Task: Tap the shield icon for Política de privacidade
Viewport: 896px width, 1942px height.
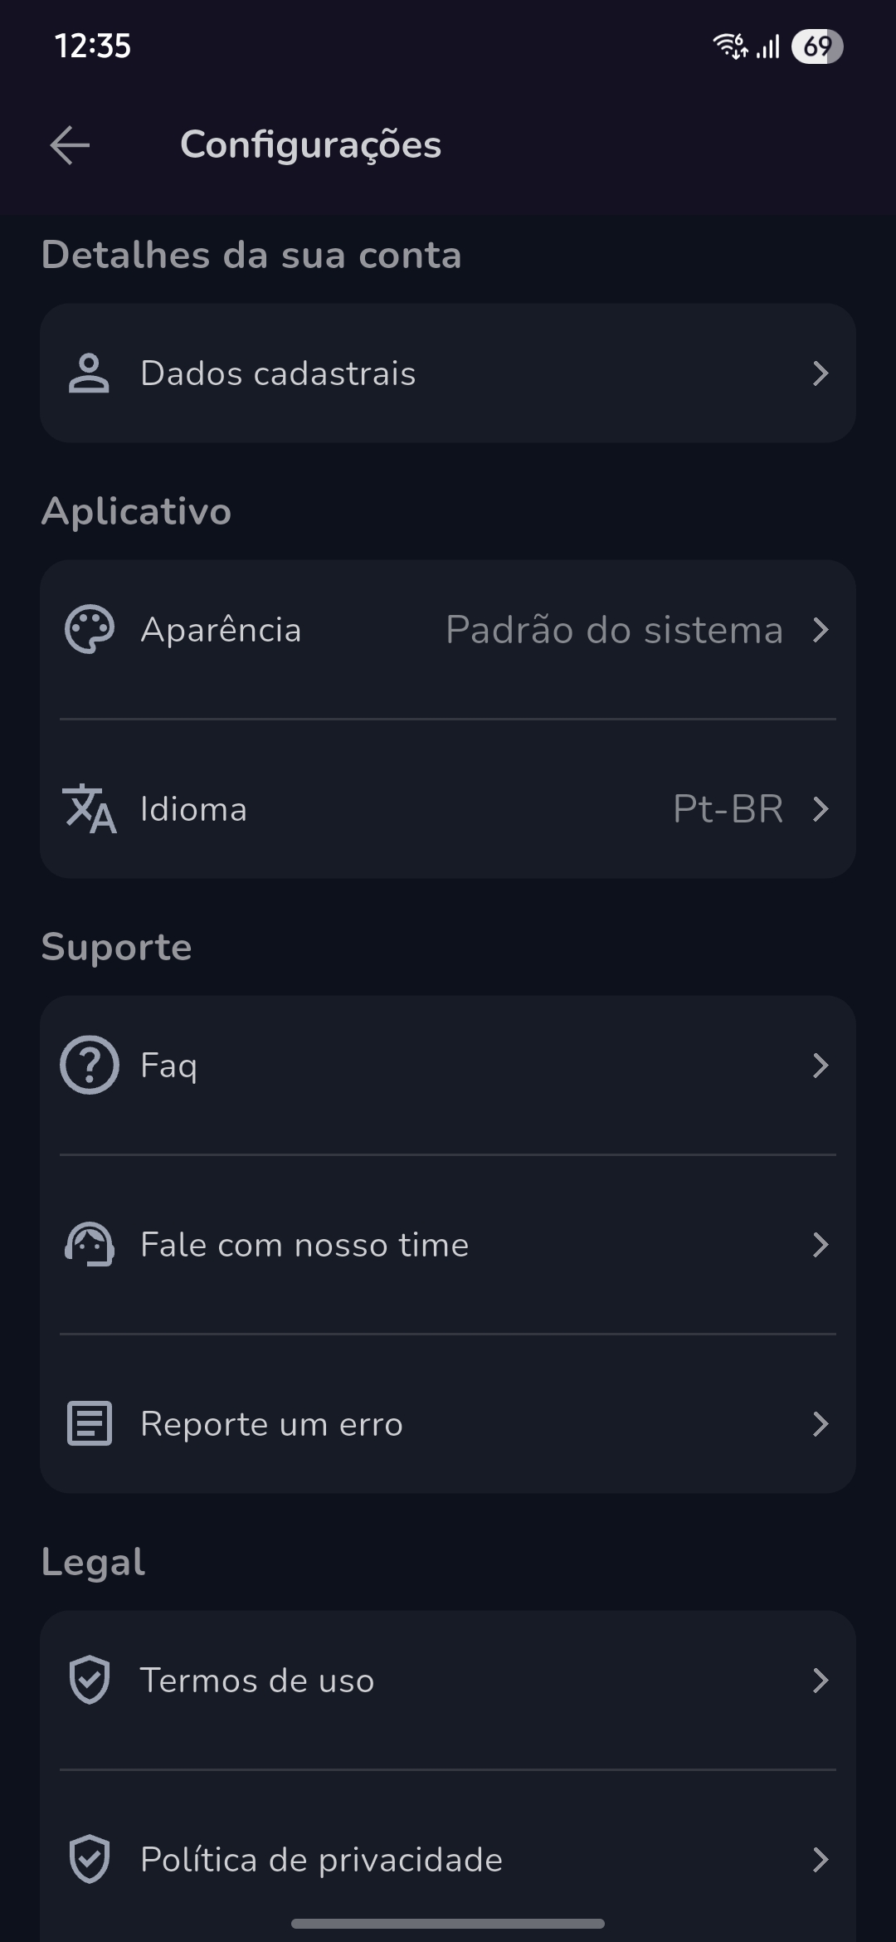Action: (89, 1860)
